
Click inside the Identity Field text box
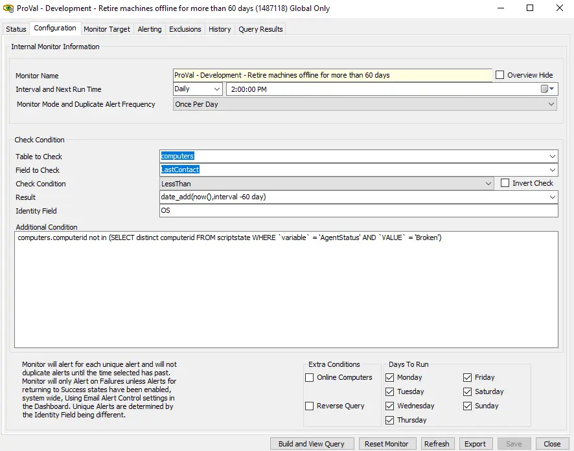click(x=358, y=211)
